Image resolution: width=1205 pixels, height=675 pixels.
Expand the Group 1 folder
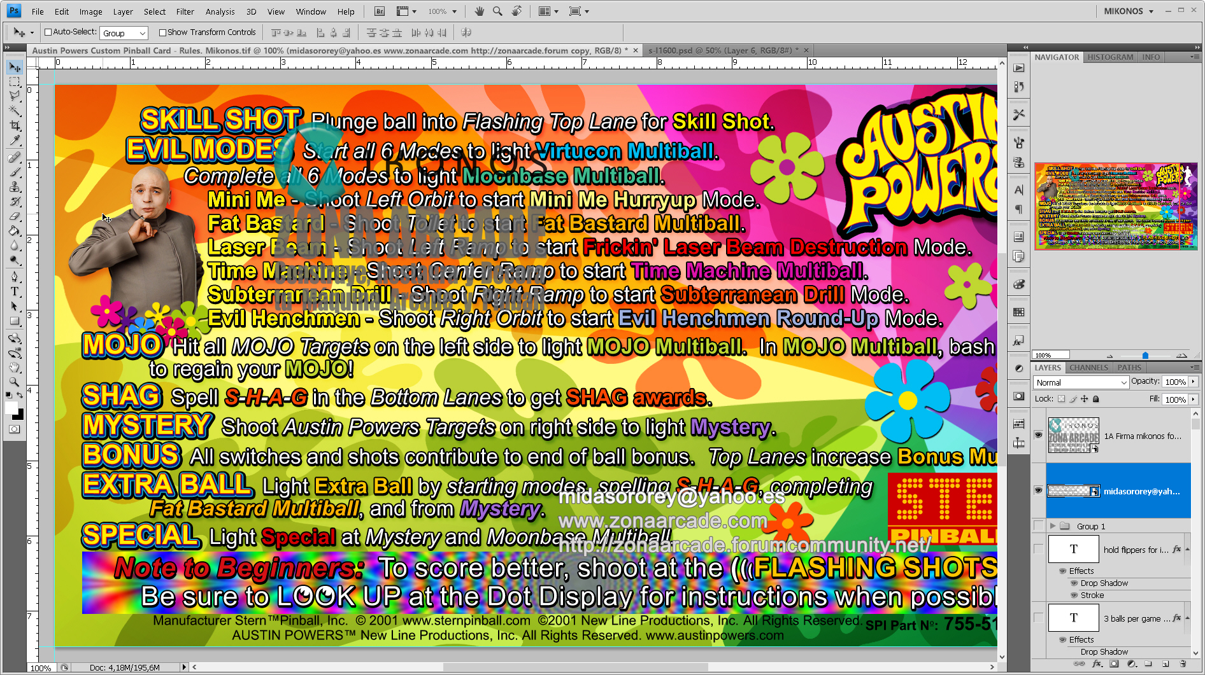point(1053,526)
